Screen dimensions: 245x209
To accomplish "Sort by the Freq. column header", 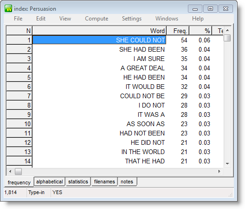I will pyautogui.click(x=178, y=31).
